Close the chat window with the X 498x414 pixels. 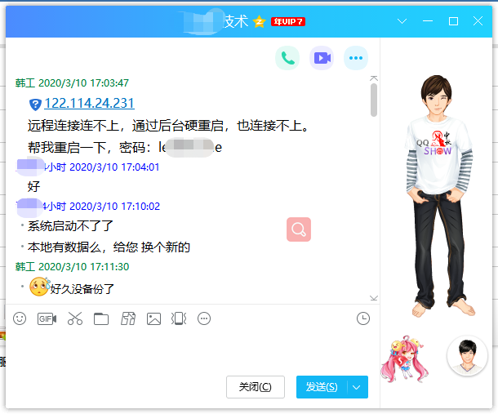click(478, 21)
